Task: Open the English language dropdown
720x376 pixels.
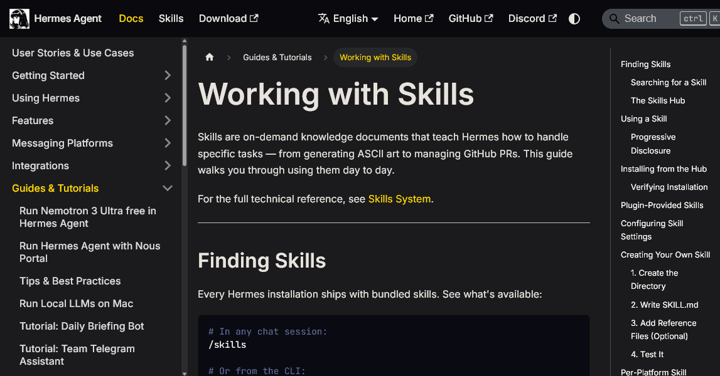Action: pyautogui.click(x=348, y=19)
